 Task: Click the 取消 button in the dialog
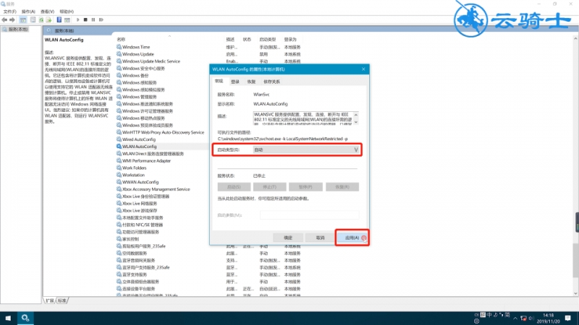point(320,238)
